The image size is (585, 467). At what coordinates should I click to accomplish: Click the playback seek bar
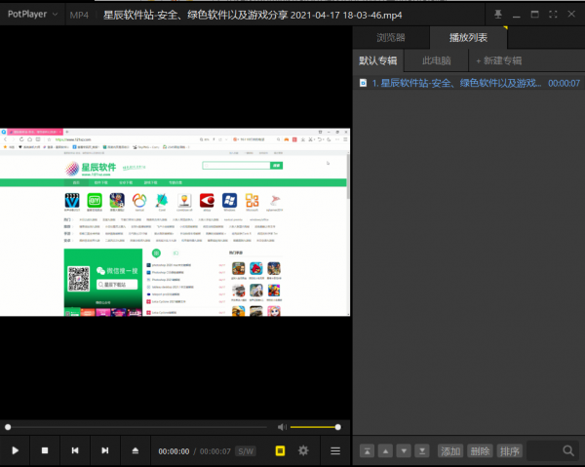click(136, 427)
